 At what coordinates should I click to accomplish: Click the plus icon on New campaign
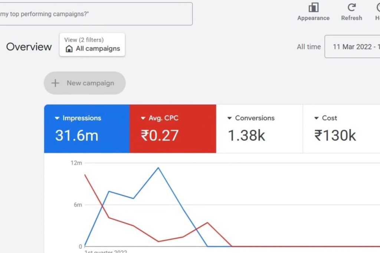coord(55,83)
